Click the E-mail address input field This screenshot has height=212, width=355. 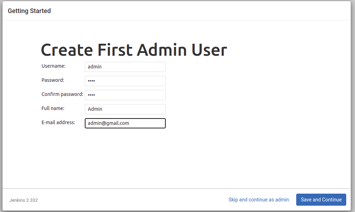point(125,123)
